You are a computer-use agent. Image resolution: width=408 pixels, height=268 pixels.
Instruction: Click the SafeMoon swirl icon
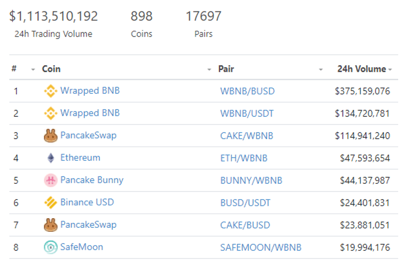[51, 247]
